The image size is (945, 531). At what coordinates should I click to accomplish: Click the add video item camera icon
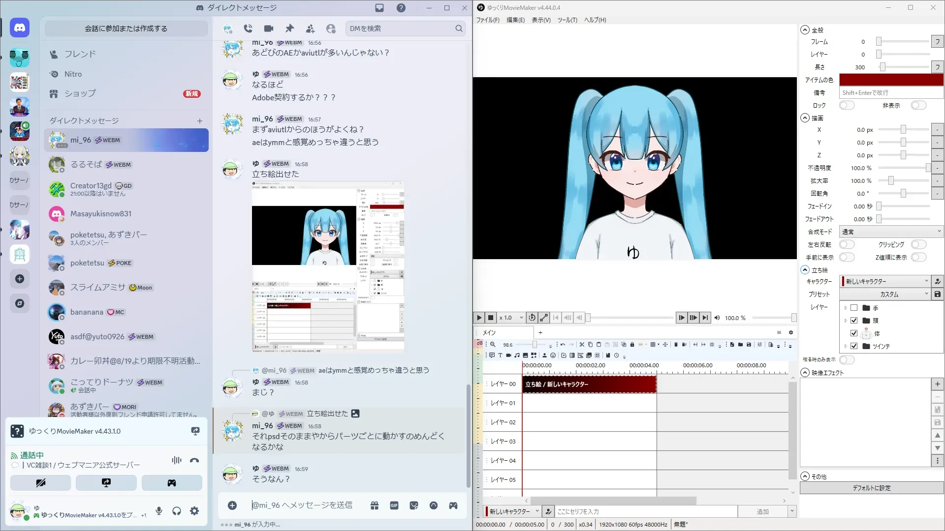tap(508, 355)
